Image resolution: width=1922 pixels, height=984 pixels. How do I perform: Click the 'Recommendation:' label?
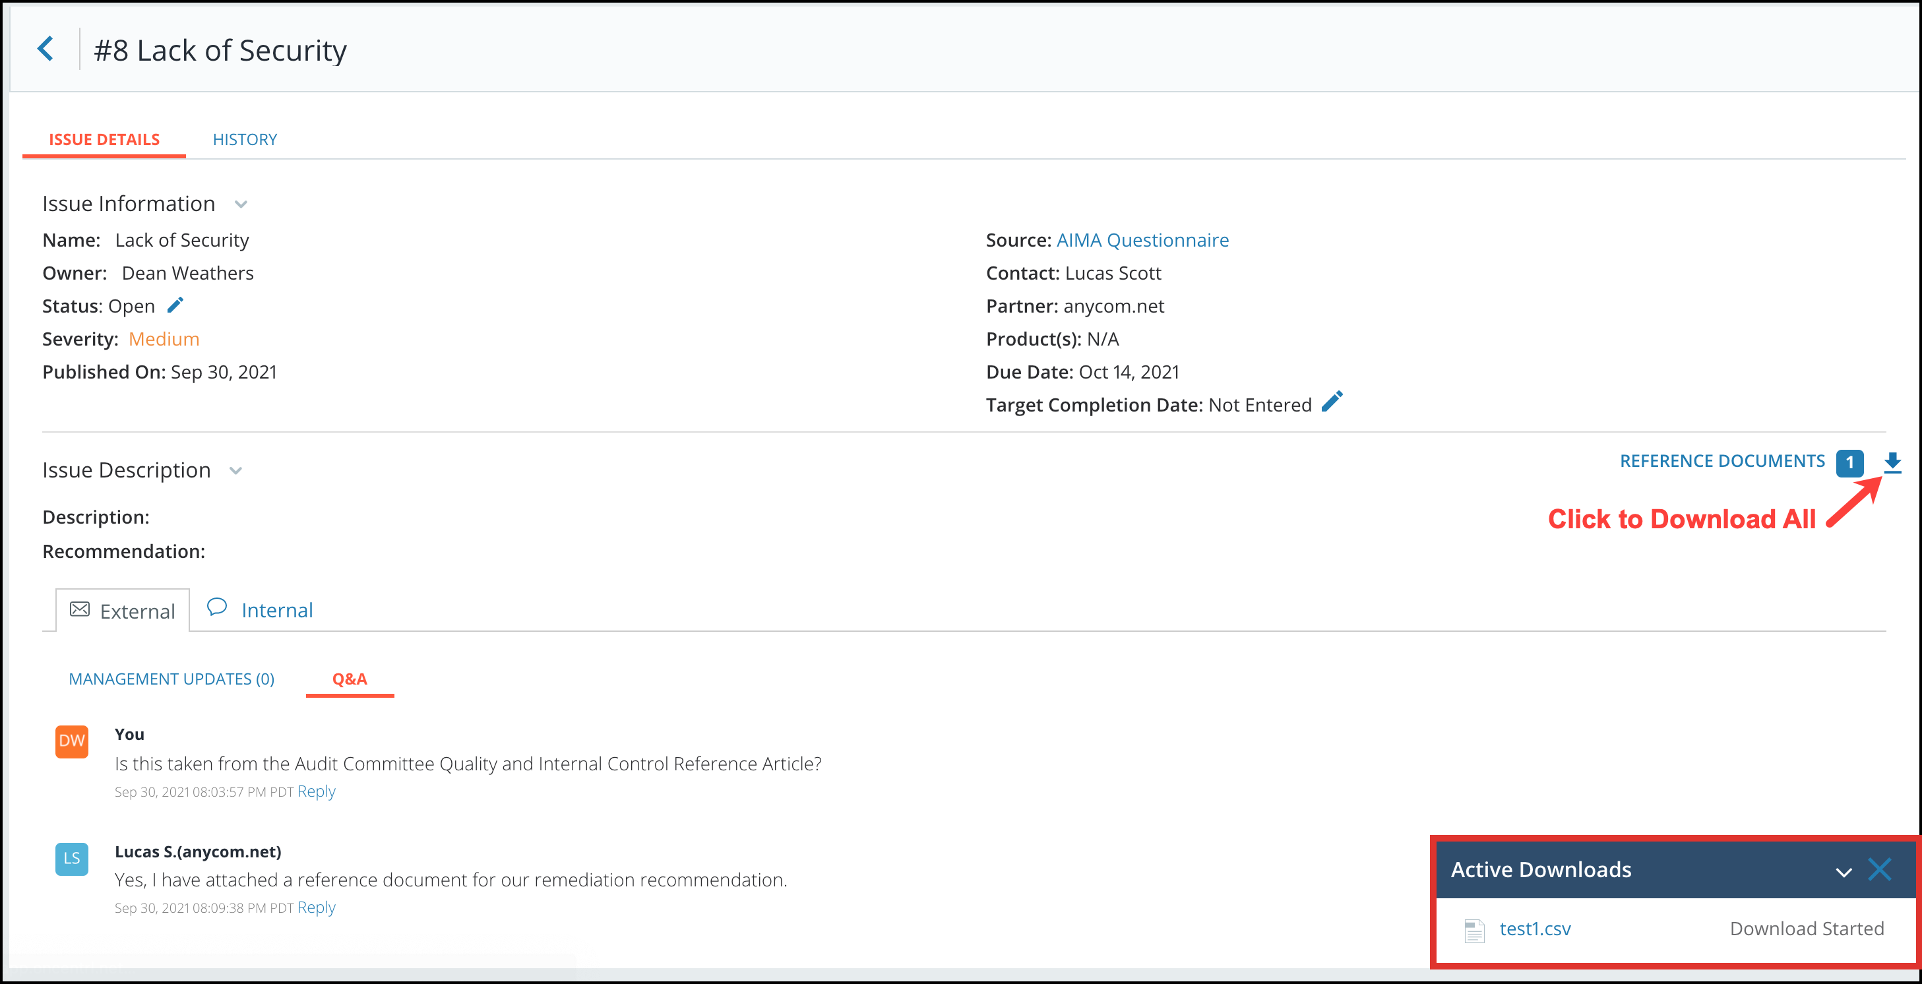124,551
